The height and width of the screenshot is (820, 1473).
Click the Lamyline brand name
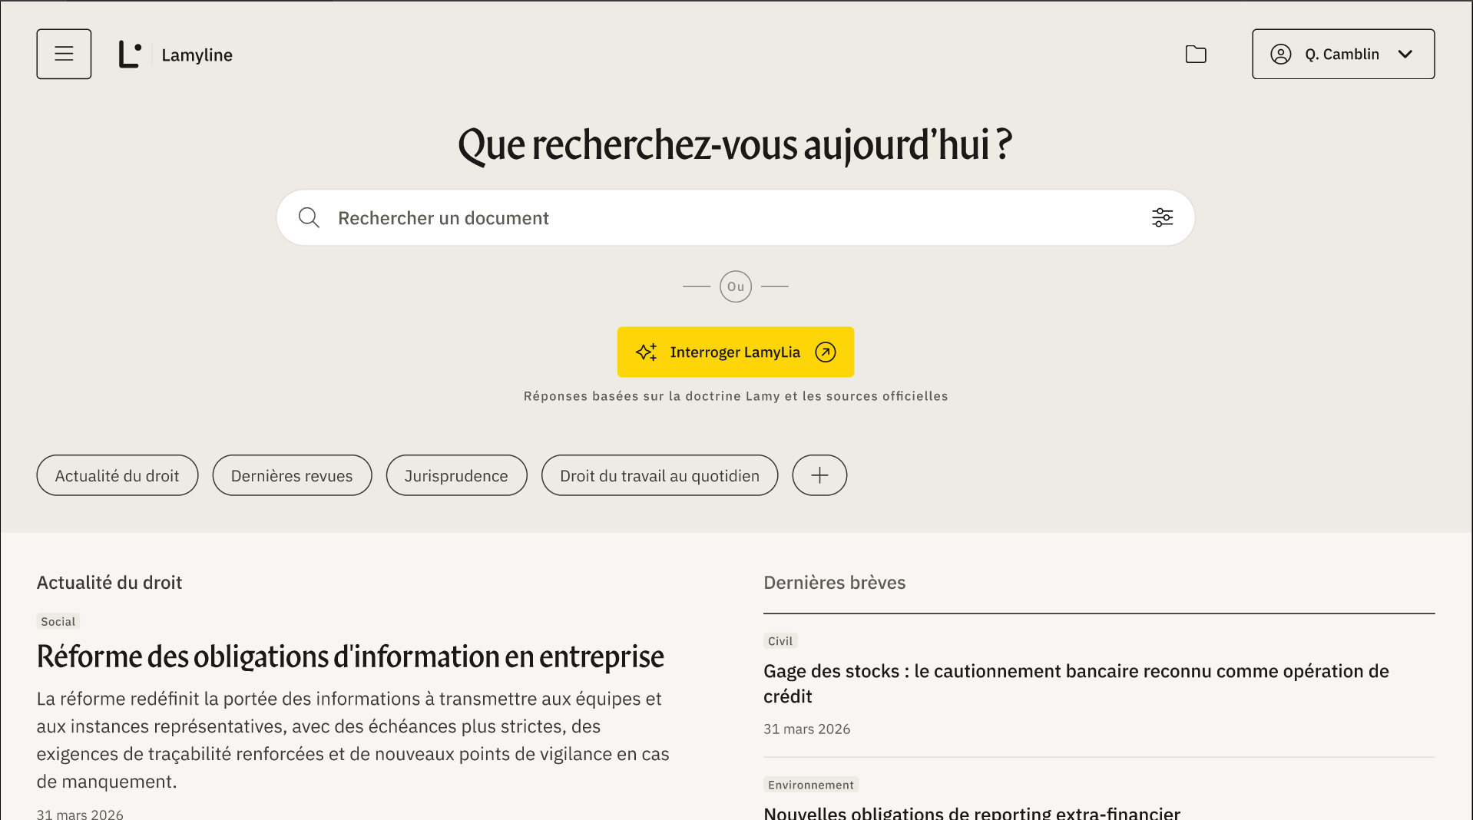coord(197,55)
